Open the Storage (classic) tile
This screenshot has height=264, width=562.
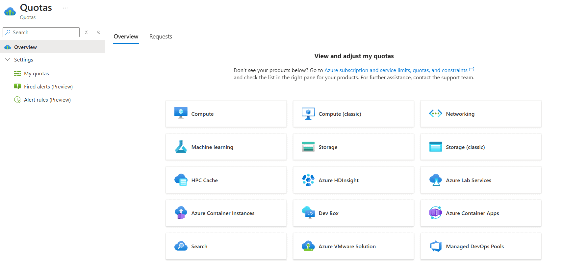click(480, 147)
